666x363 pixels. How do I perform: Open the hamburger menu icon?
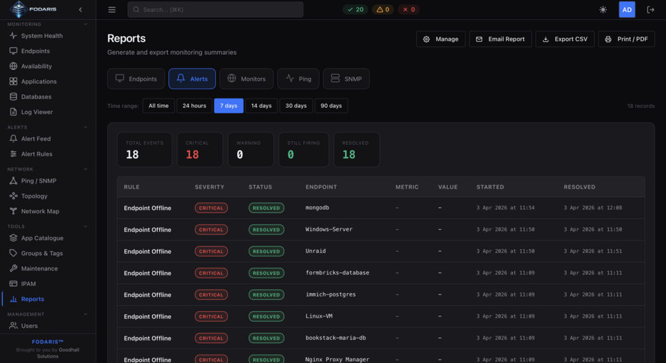coord(112,9)
